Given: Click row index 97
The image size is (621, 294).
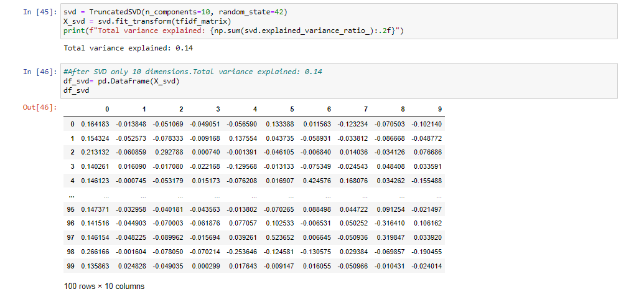Looking at the screenshot, I should (70, 238).
